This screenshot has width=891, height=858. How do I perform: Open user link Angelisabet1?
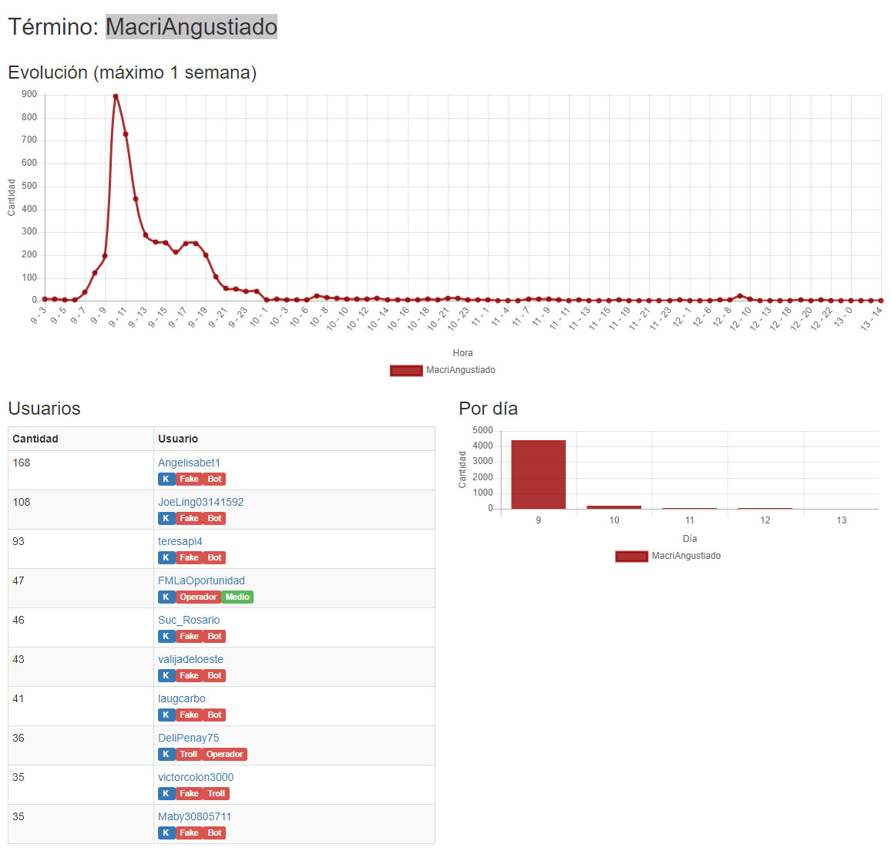189,463
